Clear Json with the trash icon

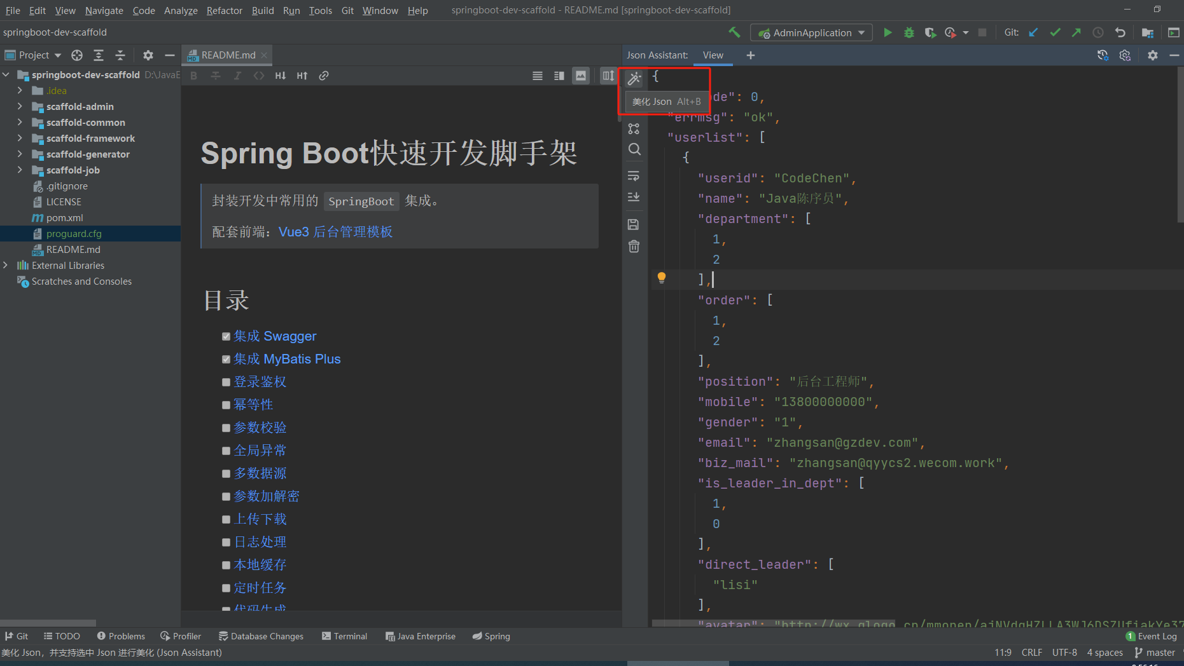pos(634,247)
